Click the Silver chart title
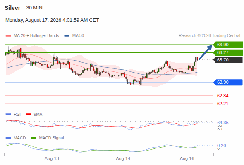The height and width of the screenshot is (165, 244). (12, 8)
